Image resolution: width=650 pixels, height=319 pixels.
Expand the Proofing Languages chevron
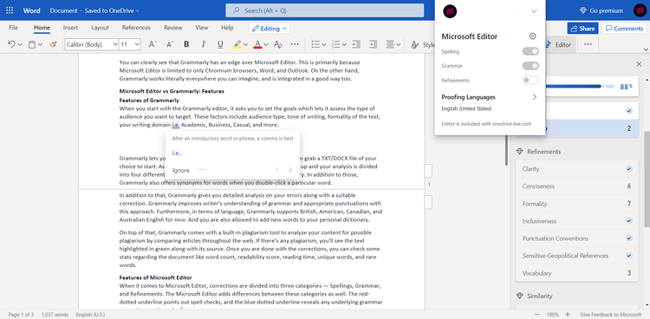535,97
